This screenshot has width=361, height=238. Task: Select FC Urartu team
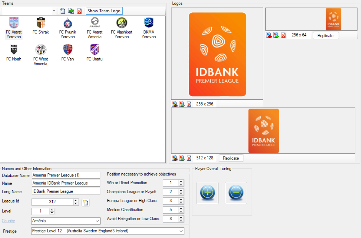coord(95,53)
